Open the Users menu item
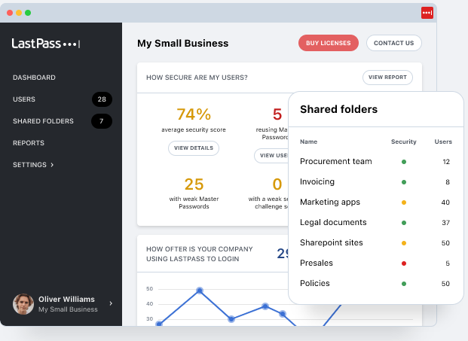 click(24, 99)
